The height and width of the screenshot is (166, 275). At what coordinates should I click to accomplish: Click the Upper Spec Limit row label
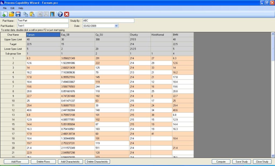(x=13, y=39)
